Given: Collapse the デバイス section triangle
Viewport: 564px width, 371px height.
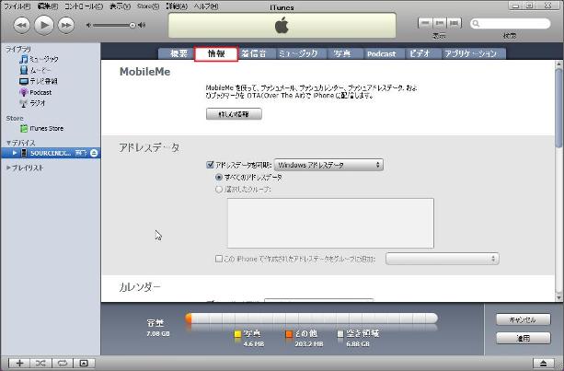Looking at the screenshot, I should pos(8,143).
